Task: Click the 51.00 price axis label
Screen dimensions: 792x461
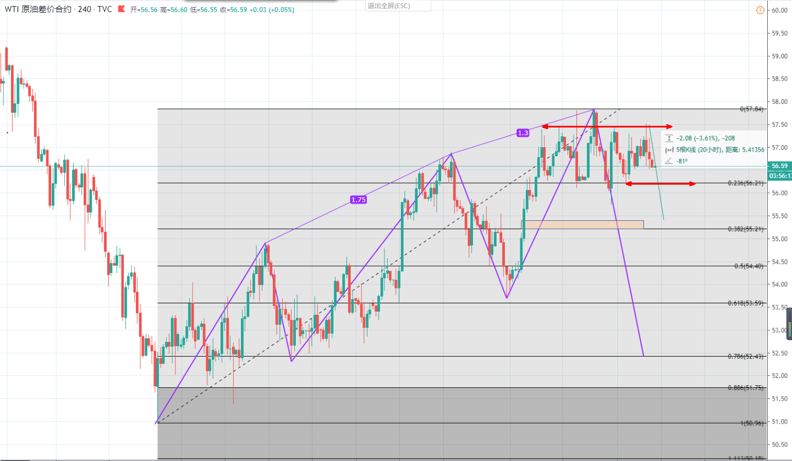Action: coord(779,422)
